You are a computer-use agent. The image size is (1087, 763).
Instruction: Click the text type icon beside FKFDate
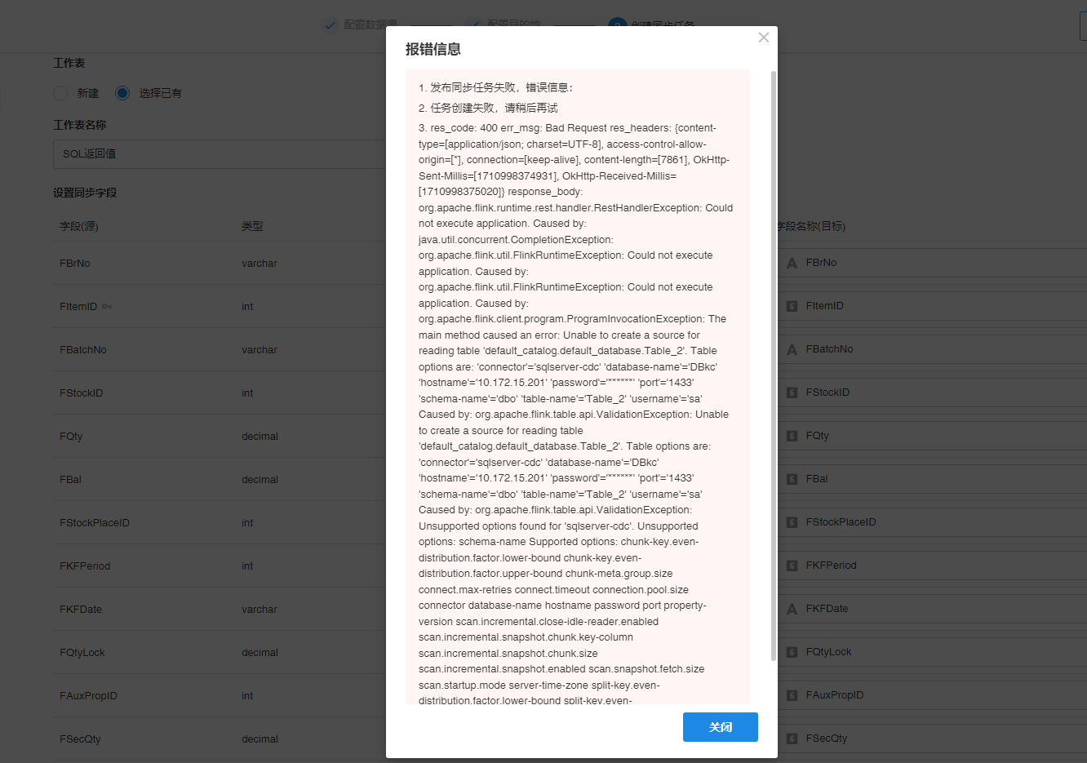coord(792,609)
